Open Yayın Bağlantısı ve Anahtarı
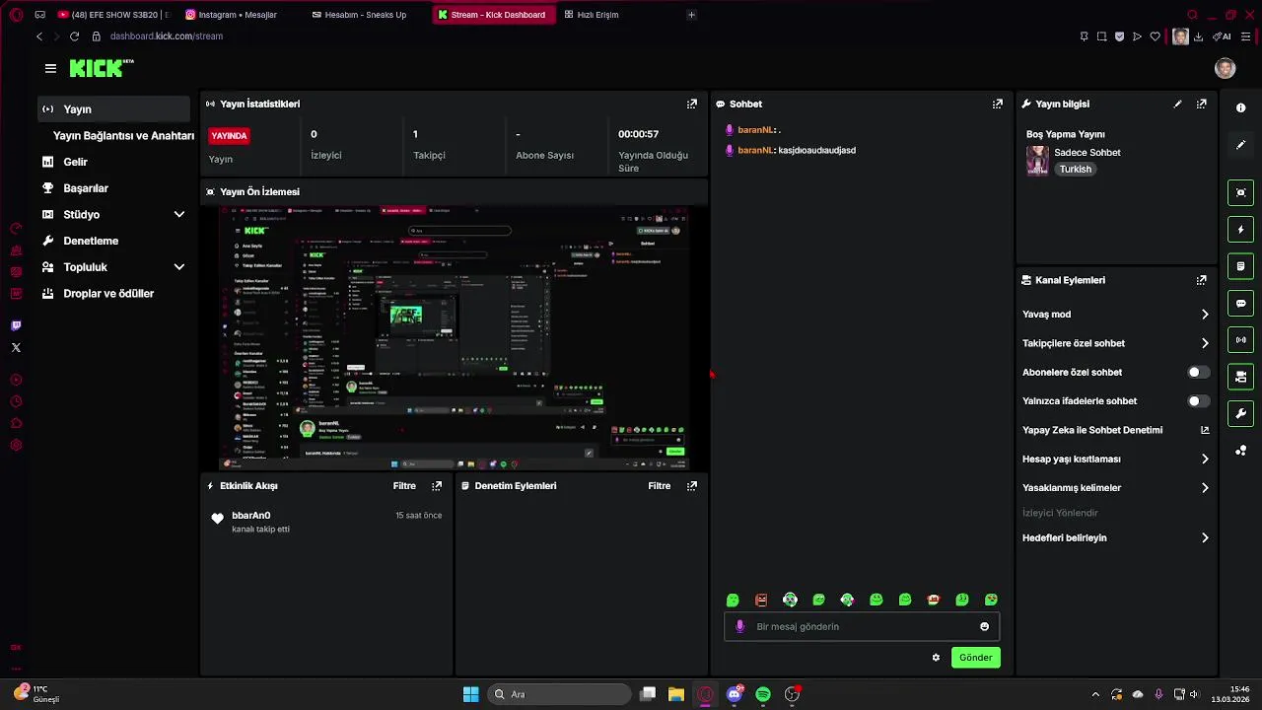 click(x=123, y=136)
